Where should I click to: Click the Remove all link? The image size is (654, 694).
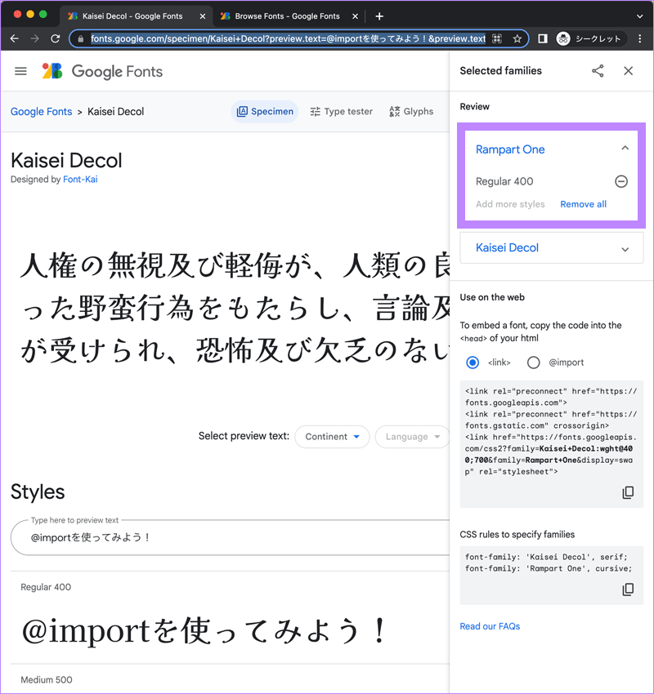tap(583, 204)
